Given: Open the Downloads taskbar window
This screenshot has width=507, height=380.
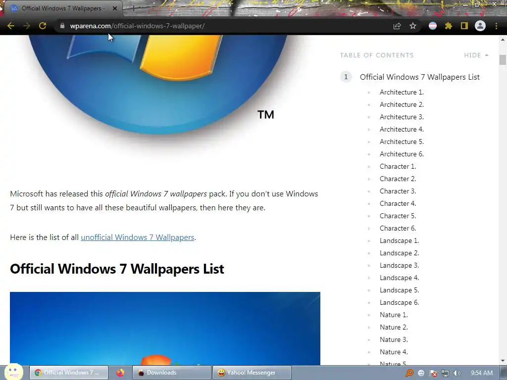Looking at the screenshot, I should click(172, 373).
